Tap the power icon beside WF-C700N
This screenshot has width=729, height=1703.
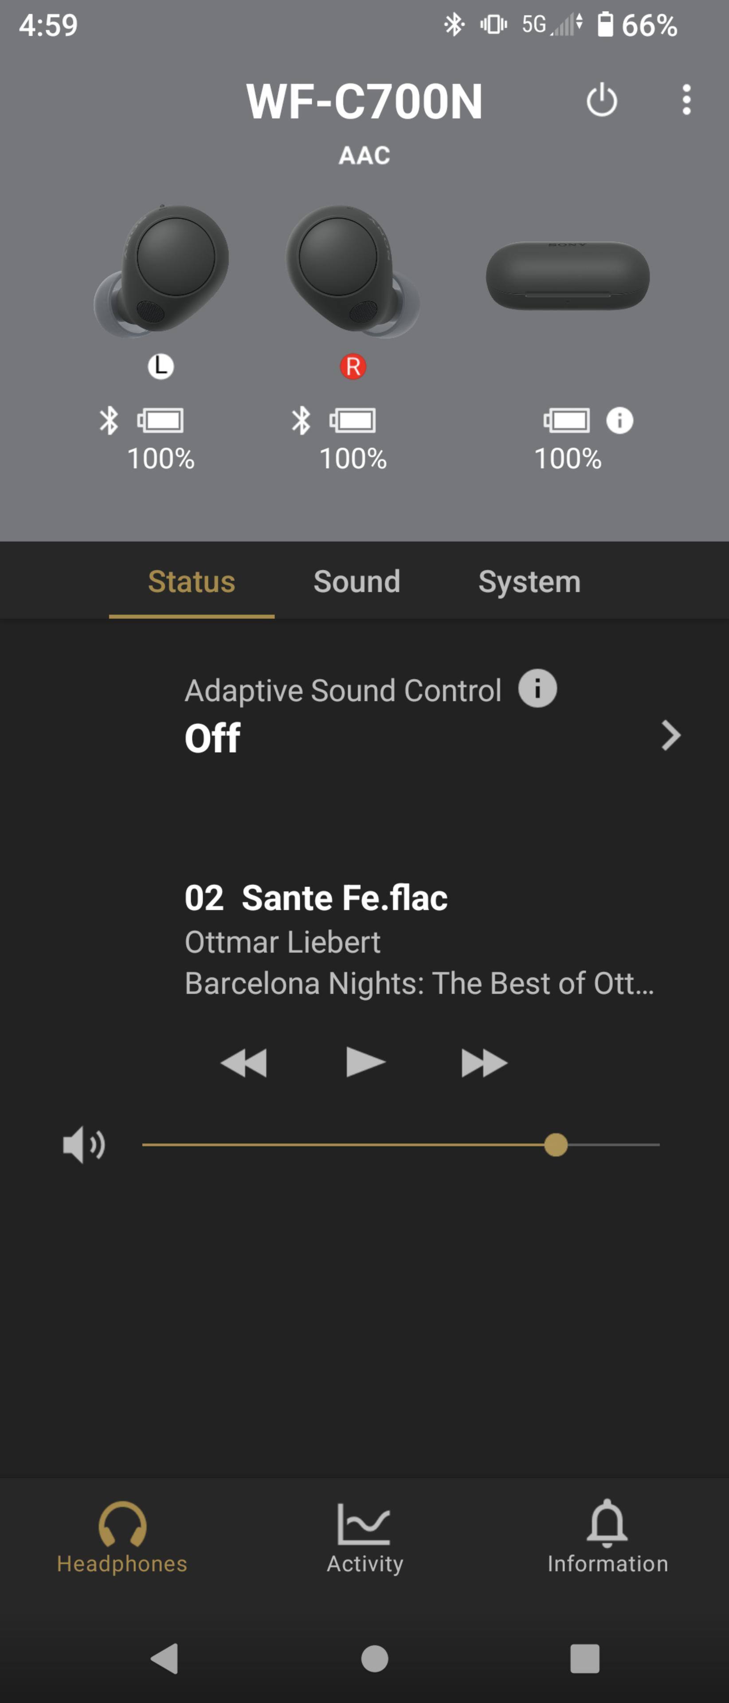[601, 101]
